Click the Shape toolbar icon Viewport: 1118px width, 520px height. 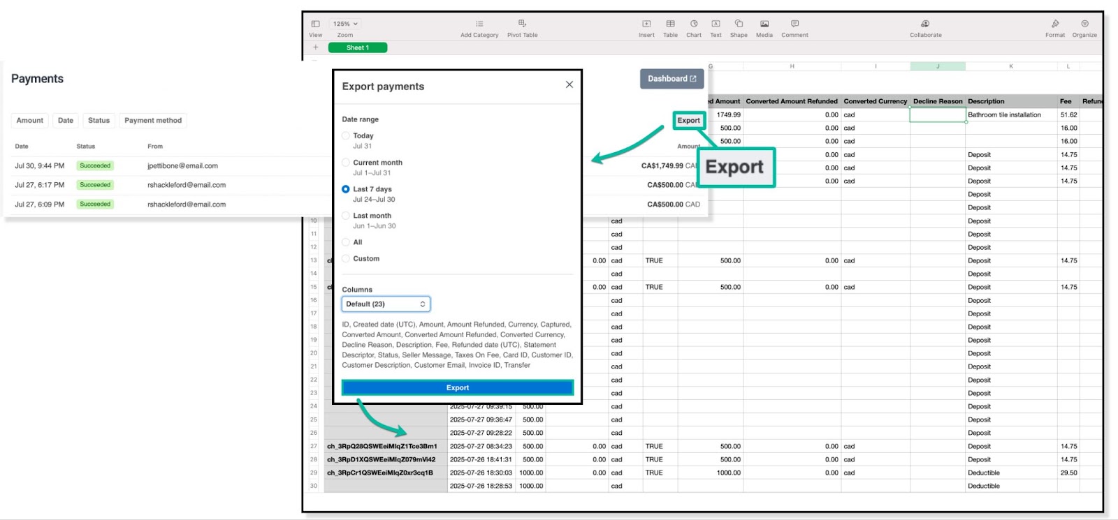pyautogui.click(x=739, y=24)
